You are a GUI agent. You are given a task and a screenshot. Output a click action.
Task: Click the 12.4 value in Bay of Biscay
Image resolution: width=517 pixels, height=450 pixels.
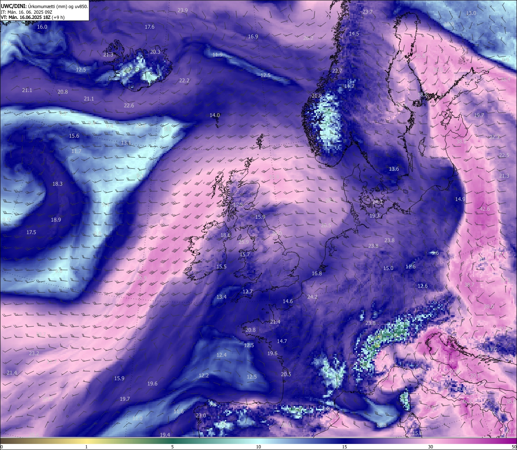point(221,355)
